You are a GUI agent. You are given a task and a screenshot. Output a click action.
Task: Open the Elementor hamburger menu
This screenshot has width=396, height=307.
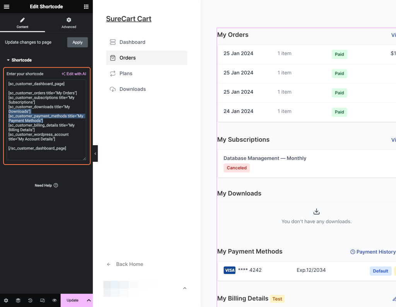tap(6, 7)
